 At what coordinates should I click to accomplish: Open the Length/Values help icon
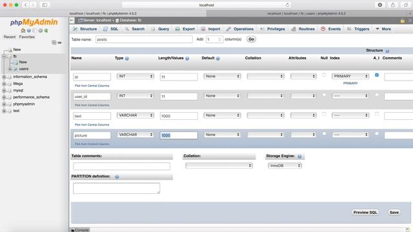[187, 59]
